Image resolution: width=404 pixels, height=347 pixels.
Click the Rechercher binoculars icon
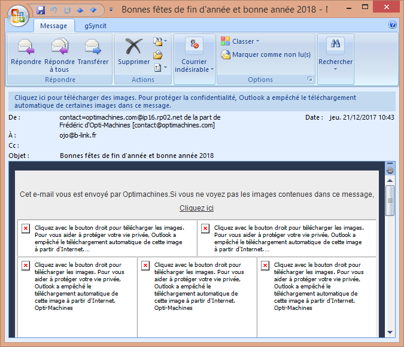coord(335,44)
